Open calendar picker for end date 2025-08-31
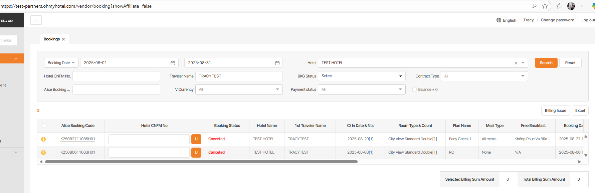Viewport: 595px width, 193px height. 277,63
